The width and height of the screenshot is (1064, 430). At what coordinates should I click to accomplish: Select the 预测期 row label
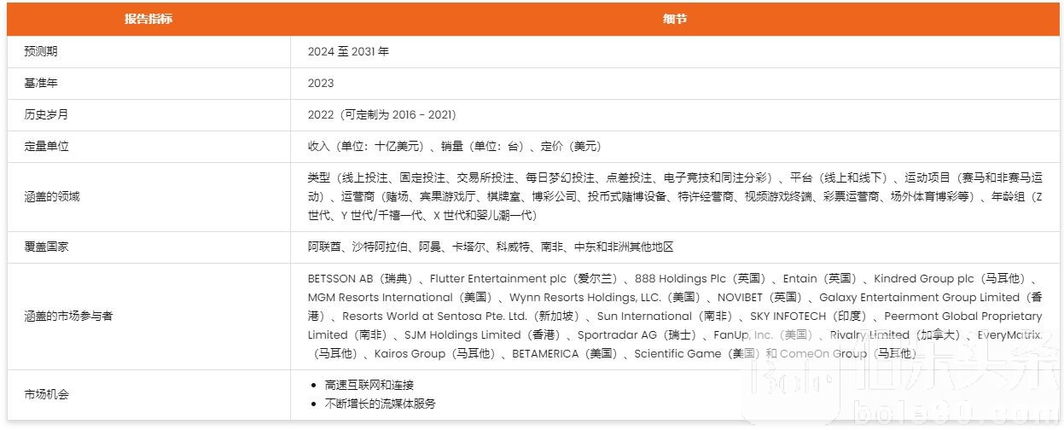coord(41,51)
